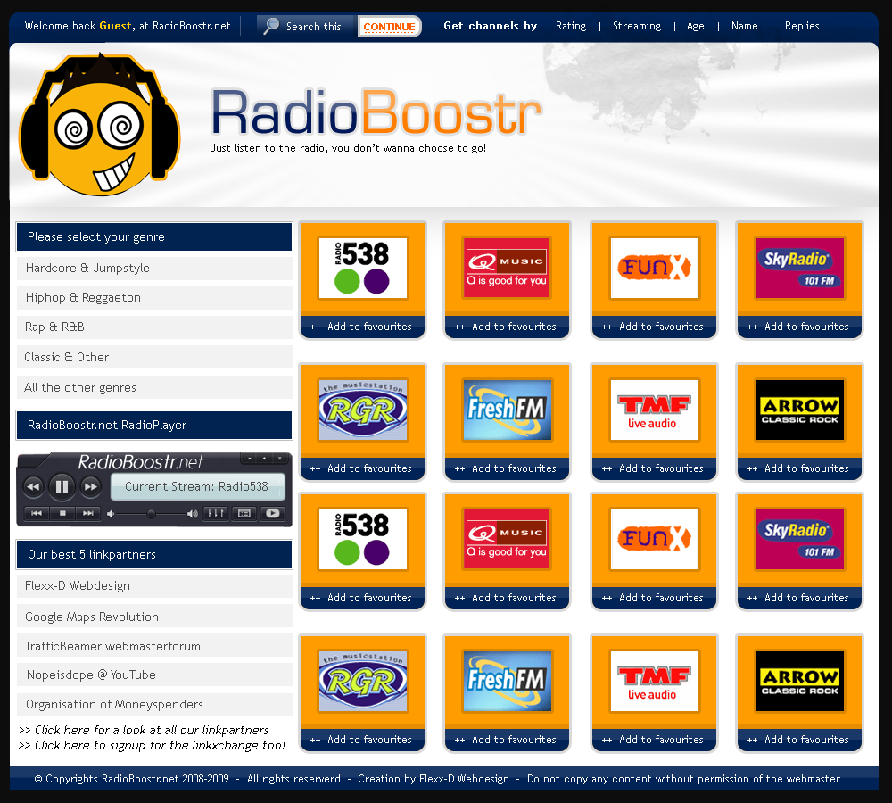Click the video mode icon in player
Image resolution: width=892 pixels, height=803 pixels.
tap(272, 513)
